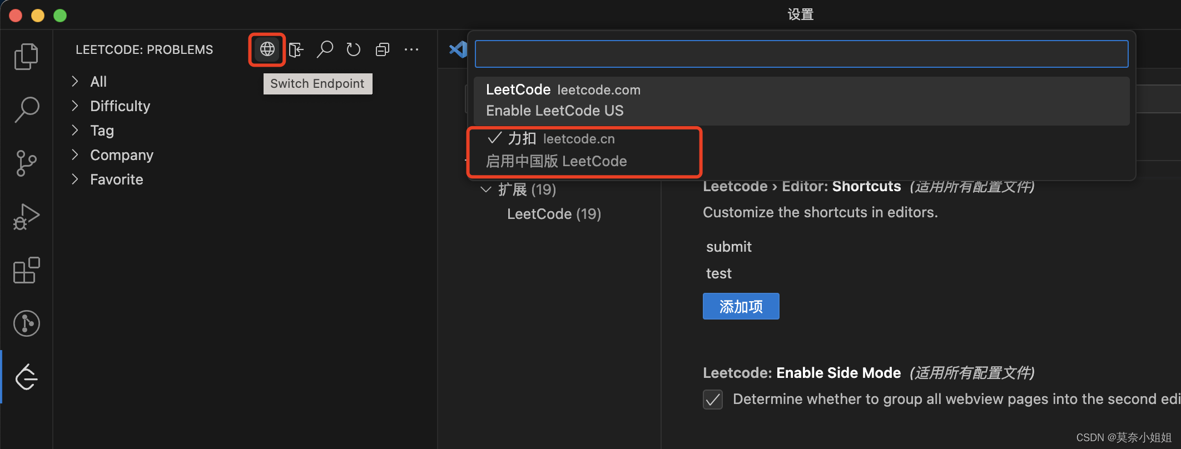Click the Enable Side Mode setting title
Screen dimensions: 1181x449
(x=801, y=373)
